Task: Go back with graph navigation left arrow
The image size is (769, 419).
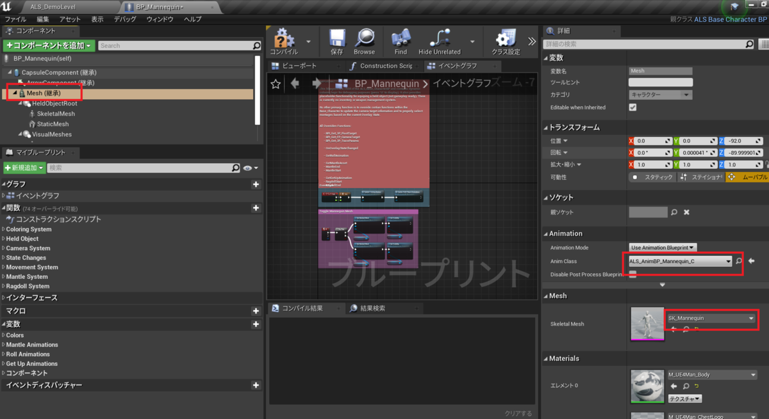Action: [x=295, y=84]
